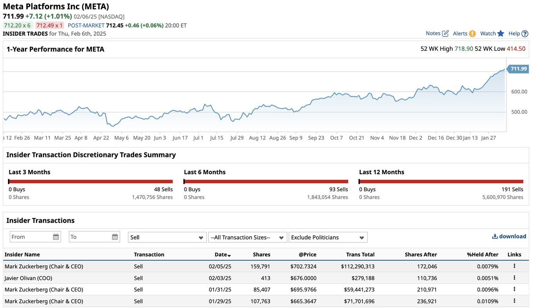The height and width of the screenshot is (308, 535).
Task: Open links menu for 01/31/25 Zuckerberg row
Action: (x=514, y=289)
